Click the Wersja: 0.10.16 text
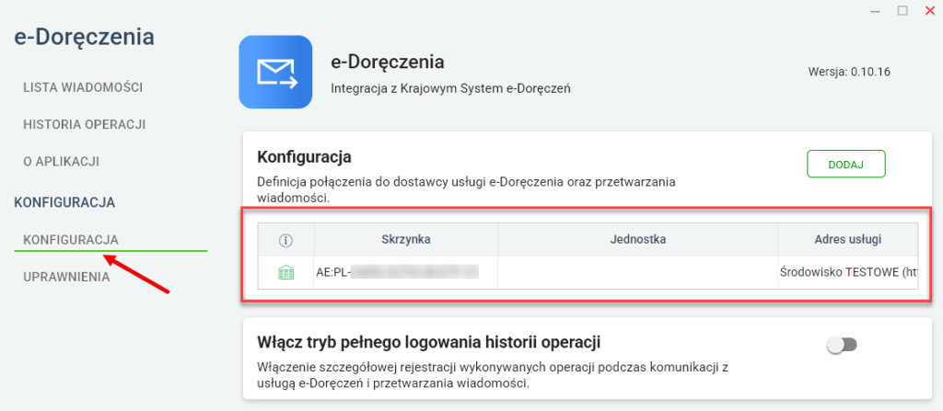943x411 pixels. click(849, 72)
